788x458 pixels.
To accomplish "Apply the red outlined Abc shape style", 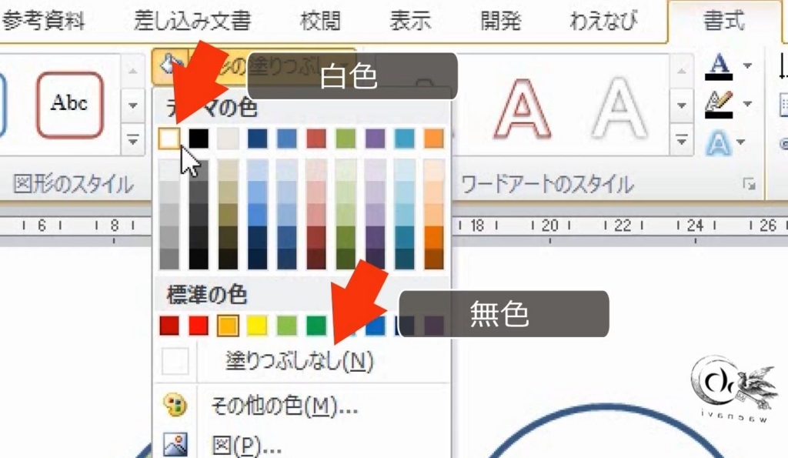I will tap(70, 105).
